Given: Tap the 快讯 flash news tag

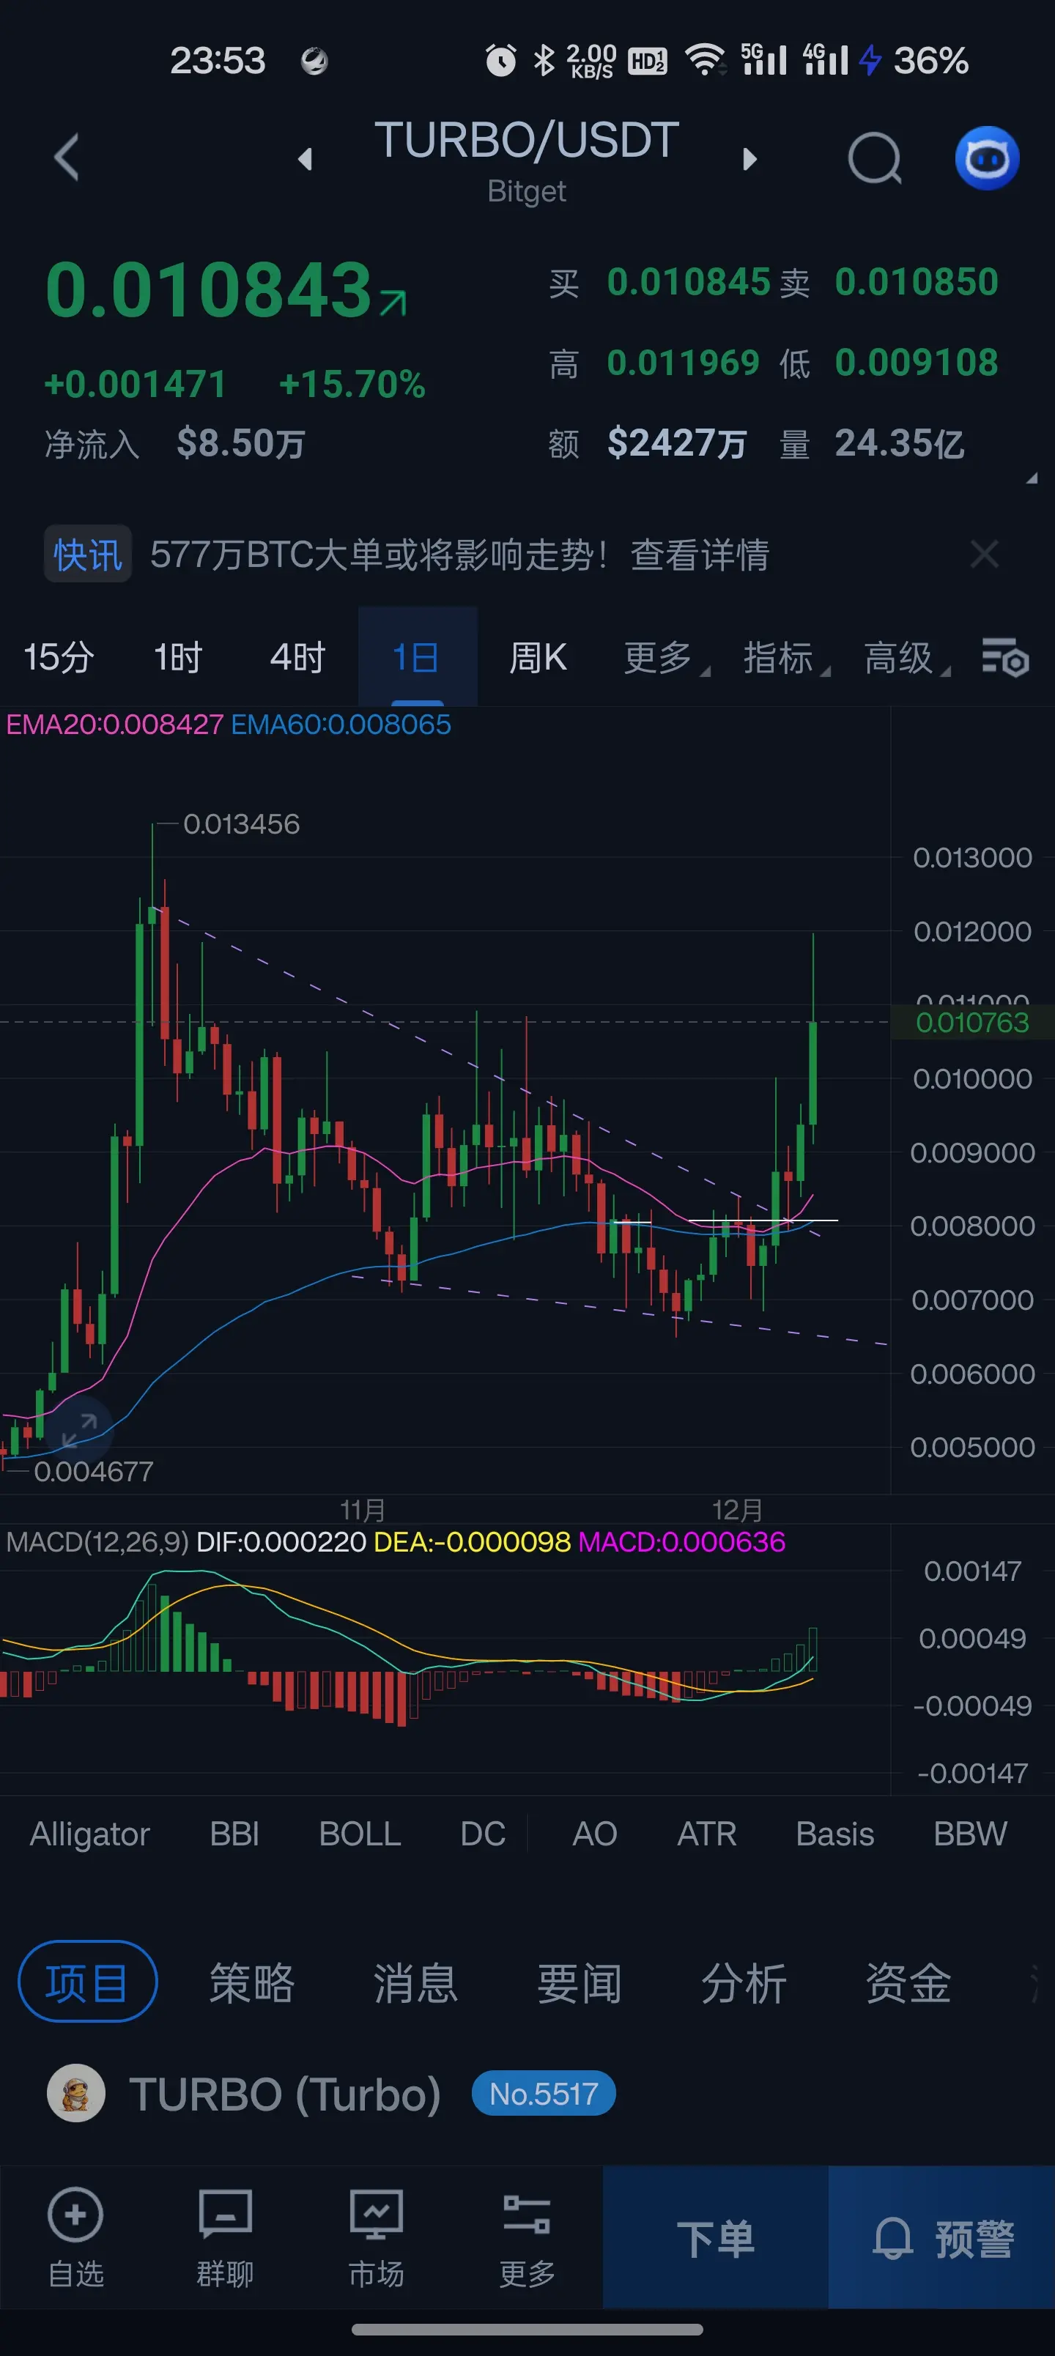Looking at the screenshot, I should click(x=88, y=555).
